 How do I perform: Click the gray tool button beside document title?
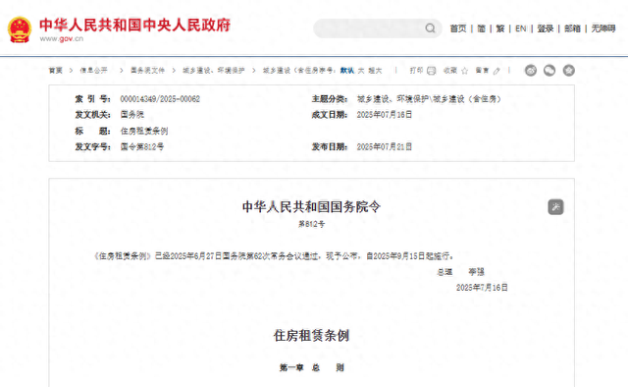[555, 207]
